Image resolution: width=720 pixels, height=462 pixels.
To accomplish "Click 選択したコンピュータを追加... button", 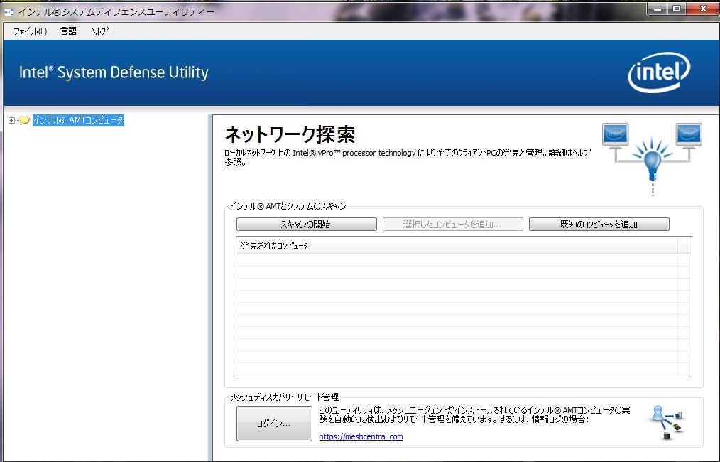I will click(452, 225).
